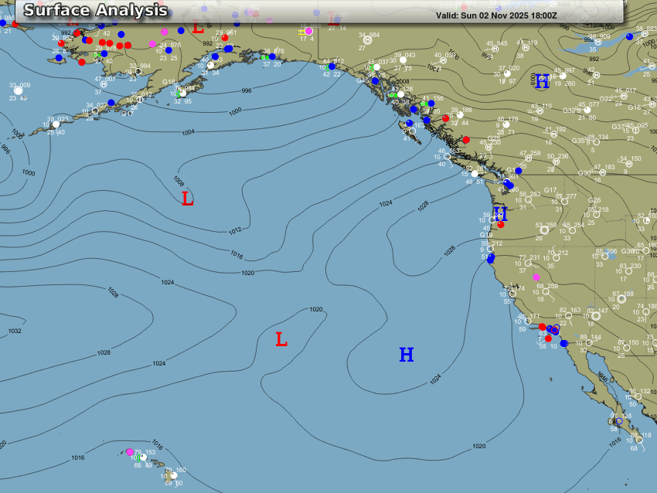Click the blue H high over western Canada
The height and width of the screenshot is (493, 657).
[542, 81]
